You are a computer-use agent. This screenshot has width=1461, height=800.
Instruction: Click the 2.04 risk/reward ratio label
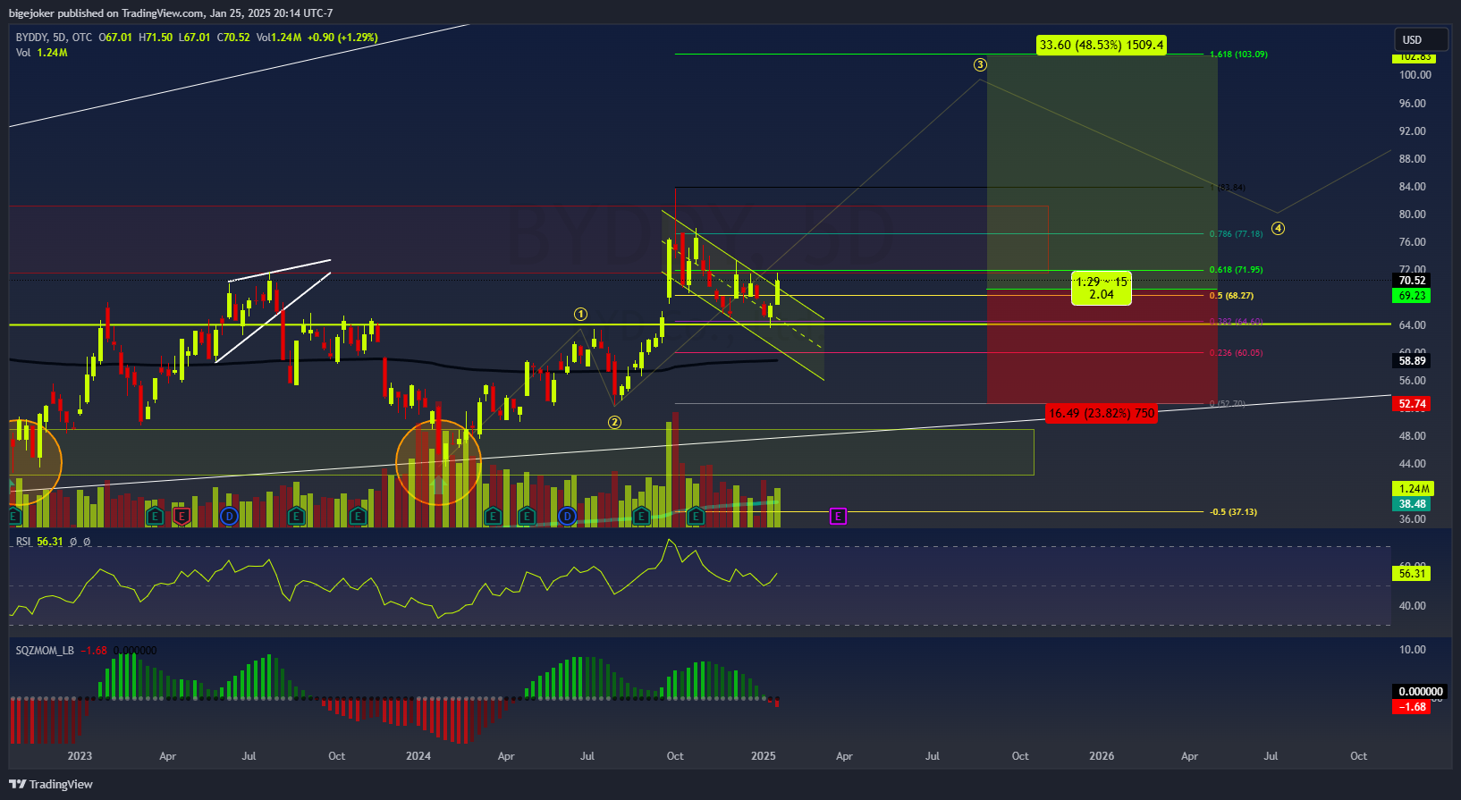coord(1102,295)
